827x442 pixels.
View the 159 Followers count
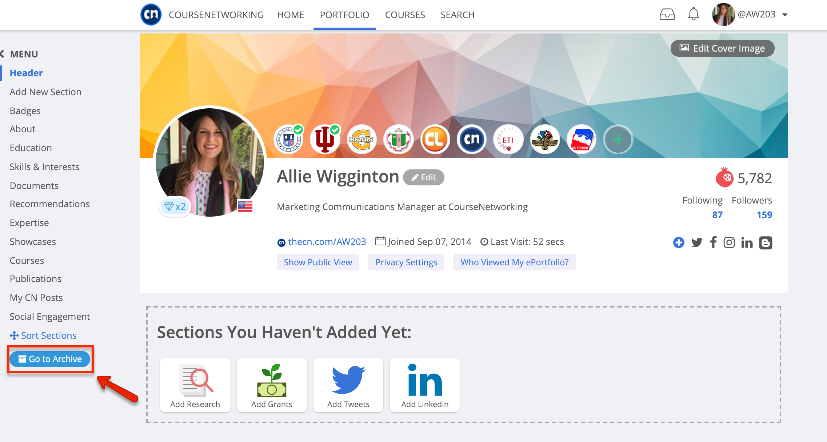[x=764, y=215]
